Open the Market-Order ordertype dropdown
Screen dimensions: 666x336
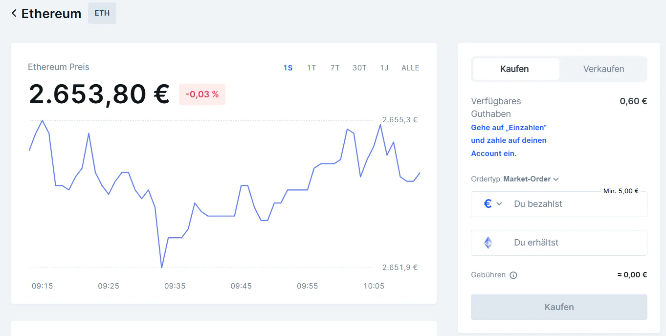[x=531, y=179]
